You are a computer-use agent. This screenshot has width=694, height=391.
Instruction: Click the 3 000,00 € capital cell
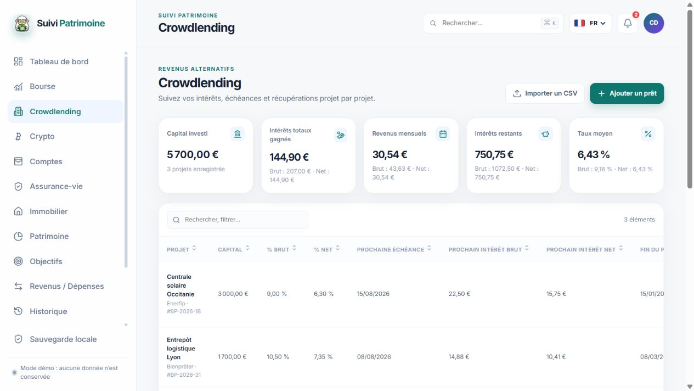click(233, 294)
